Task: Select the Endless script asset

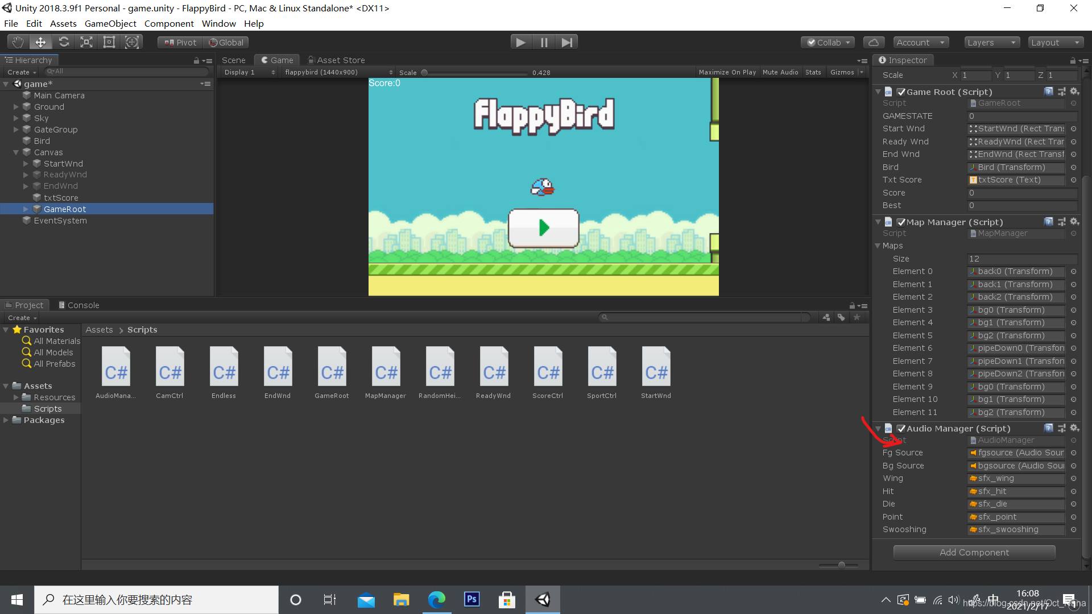Action: pos(224,372)
